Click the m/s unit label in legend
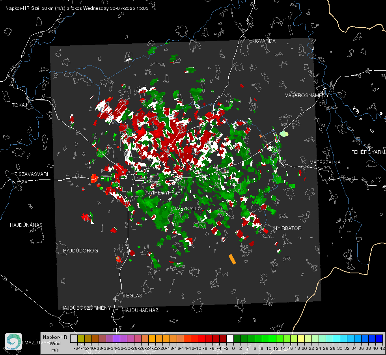The height and width of the screenshot is (355, 386). 55,350
